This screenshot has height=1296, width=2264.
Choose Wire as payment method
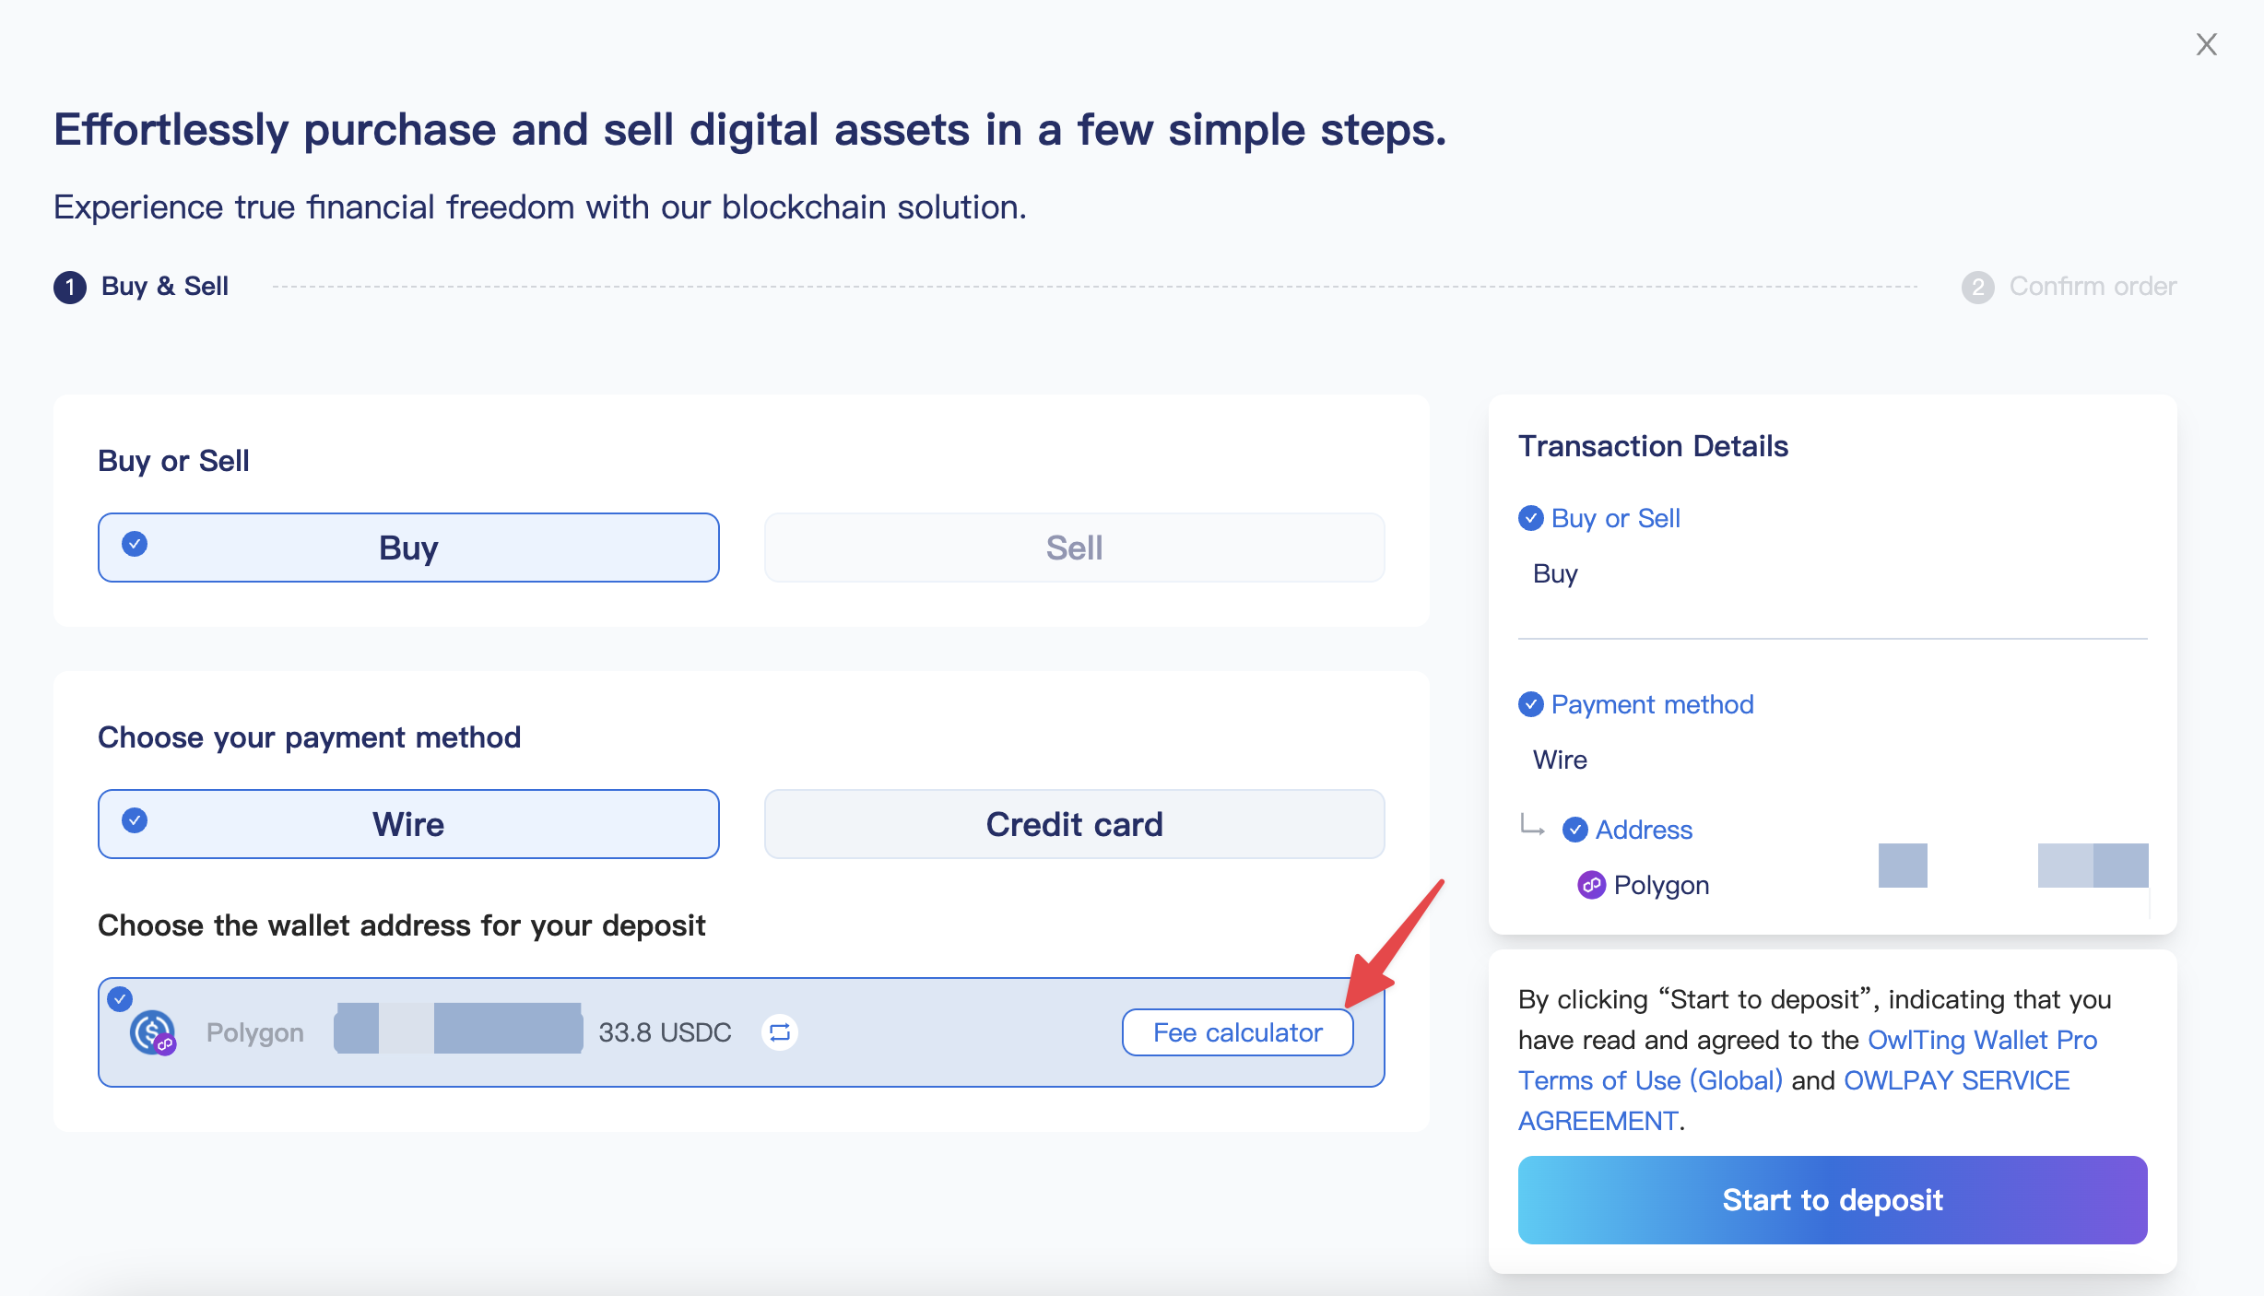[x=408, y=824]
